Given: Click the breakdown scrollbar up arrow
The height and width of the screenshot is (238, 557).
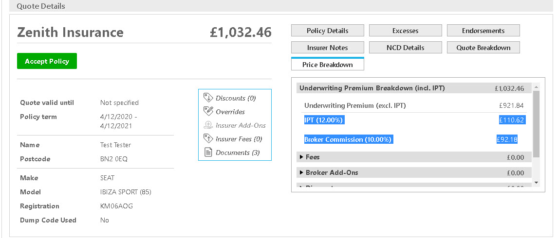Looking at the screenshot, I should (536, 87).
